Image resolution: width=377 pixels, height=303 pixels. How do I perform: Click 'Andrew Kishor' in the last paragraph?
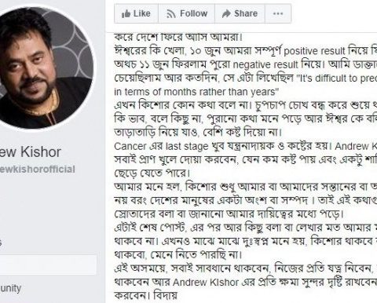click(x=206, y=282)
